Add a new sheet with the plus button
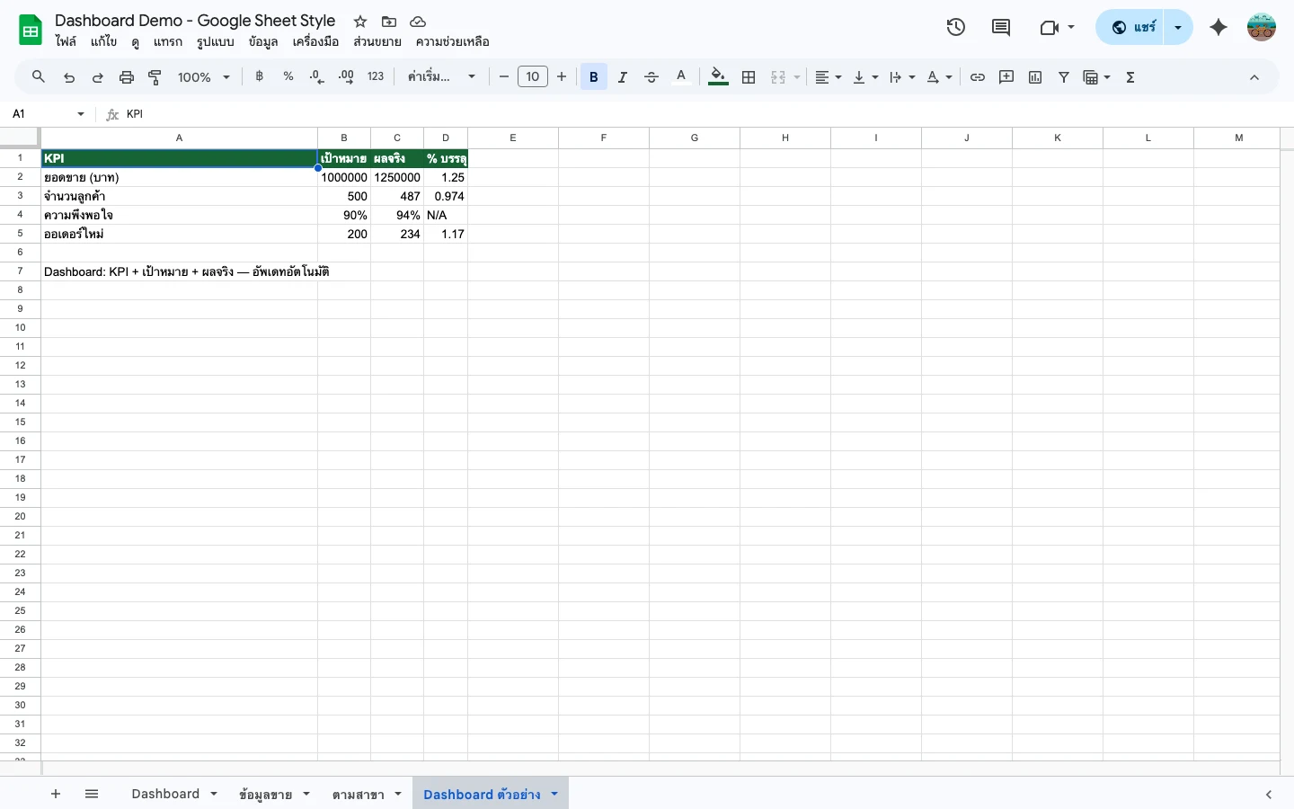 pos(56,794)
